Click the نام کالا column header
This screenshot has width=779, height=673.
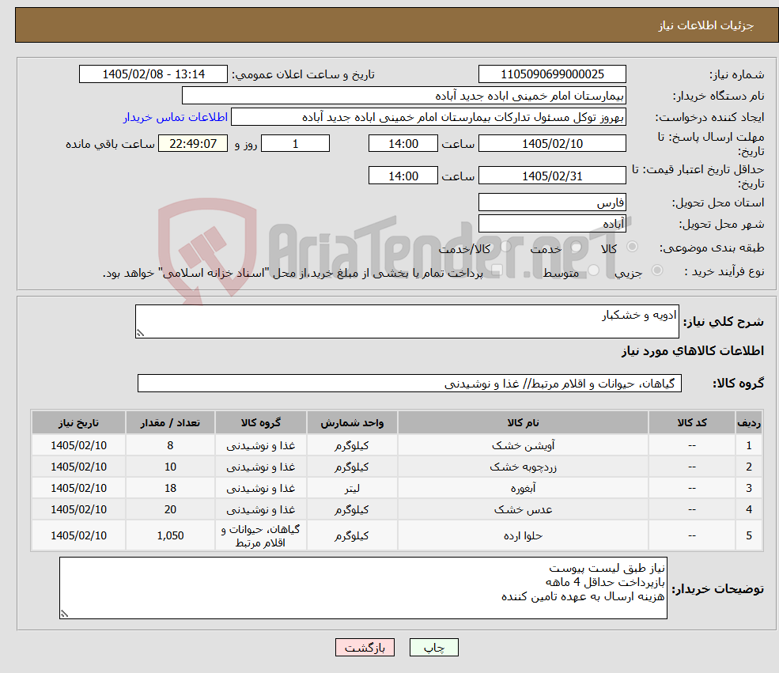click(x=523, y=422)
